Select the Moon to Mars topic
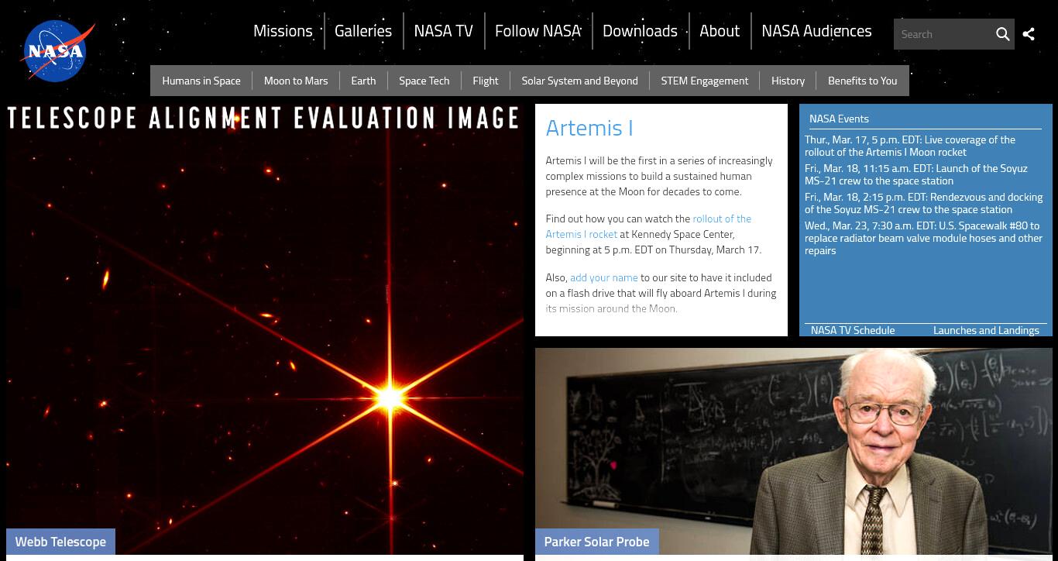This screenshot has width=1058, height=561. tap(296, 81)
